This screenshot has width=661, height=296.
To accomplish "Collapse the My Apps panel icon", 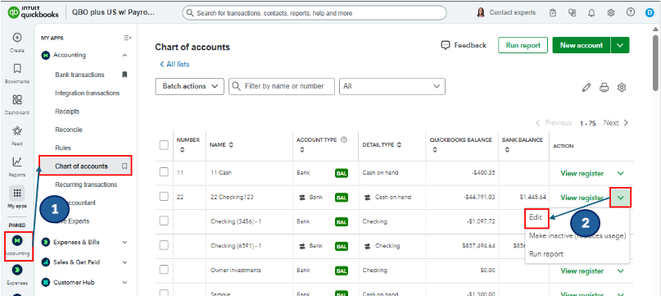I will [x=127, y=38].
